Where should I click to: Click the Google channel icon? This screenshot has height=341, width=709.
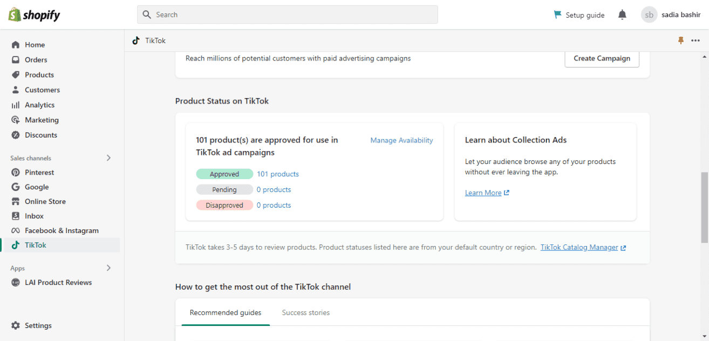click(16, 187)
